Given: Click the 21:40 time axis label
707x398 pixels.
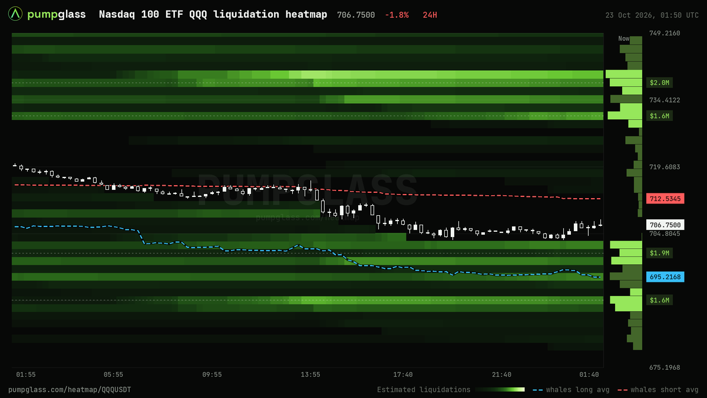Looking at the screenshot, I should pos(502,374).
